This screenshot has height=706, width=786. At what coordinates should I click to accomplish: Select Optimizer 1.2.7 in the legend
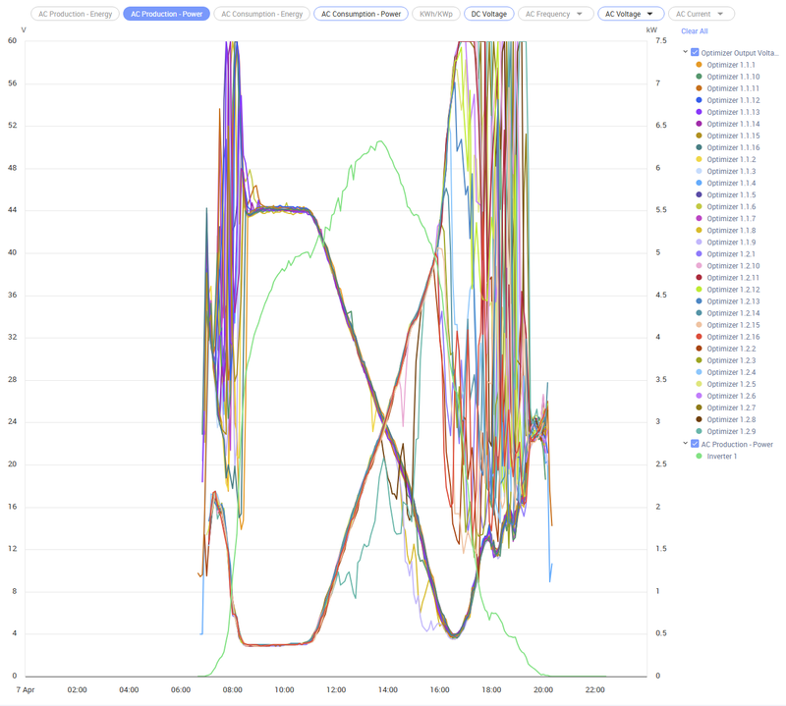pos(731,407)
